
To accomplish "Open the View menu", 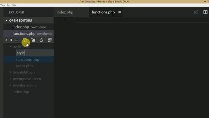I will point(2,5).
